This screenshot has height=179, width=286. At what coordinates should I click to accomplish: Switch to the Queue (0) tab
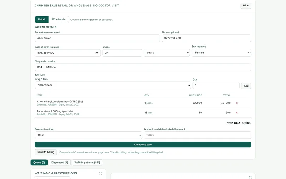point(39,163)
